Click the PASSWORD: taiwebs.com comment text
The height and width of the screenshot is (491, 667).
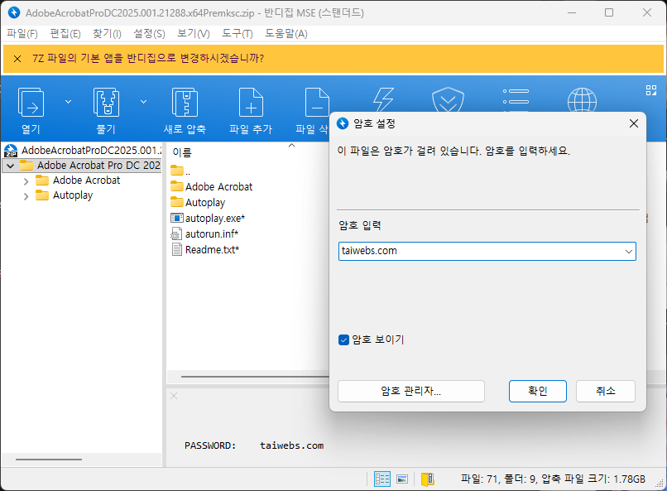(254, 445)
